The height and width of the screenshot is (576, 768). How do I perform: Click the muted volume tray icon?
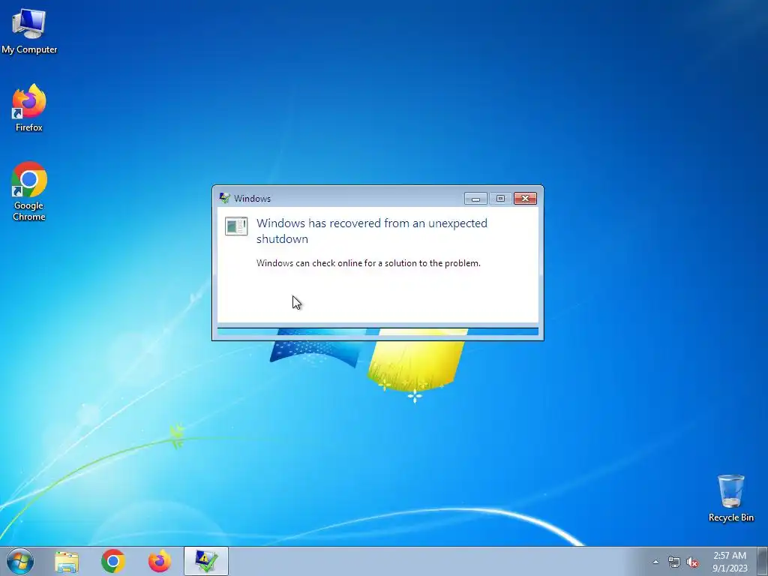[x=692, y=562]
